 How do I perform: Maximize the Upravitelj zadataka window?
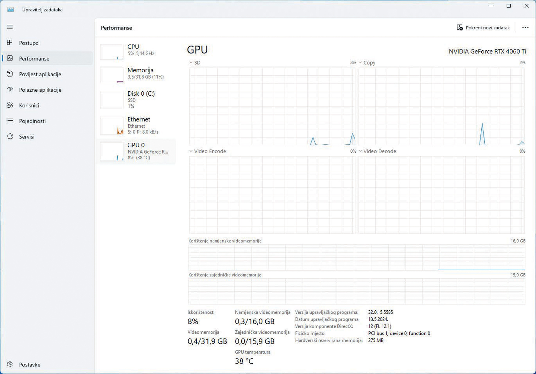click(509, 6)
